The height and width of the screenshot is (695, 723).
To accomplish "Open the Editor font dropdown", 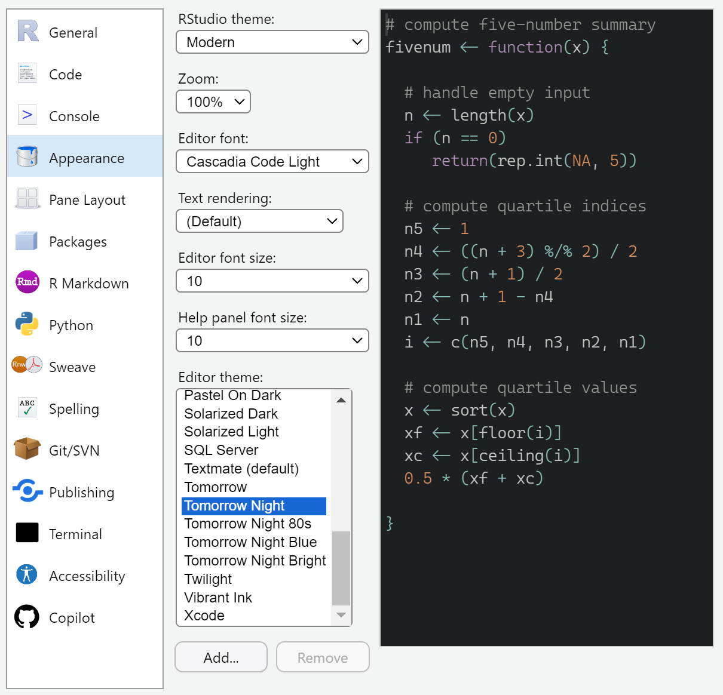I will tap(272, 162).
